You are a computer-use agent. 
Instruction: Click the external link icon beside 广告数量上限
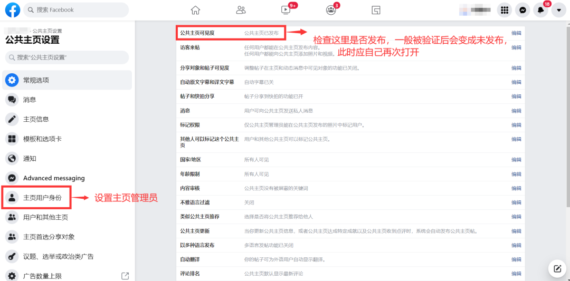[x=125, y=276]
